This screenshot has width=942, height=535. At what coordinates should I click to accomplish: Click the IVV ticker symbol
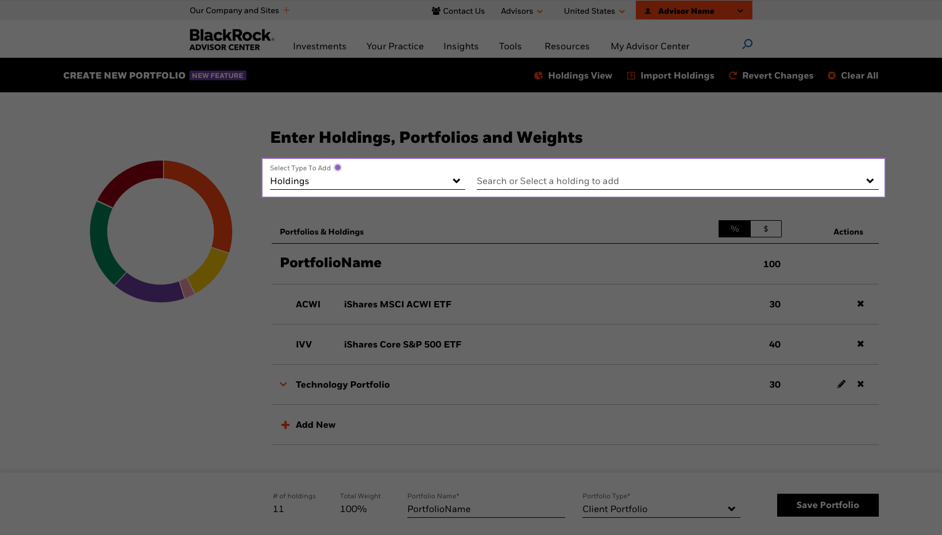coord(304,345)
